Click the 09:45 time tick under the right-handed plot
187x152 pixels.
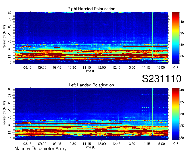pyautogui.click(x=57, y=67)
